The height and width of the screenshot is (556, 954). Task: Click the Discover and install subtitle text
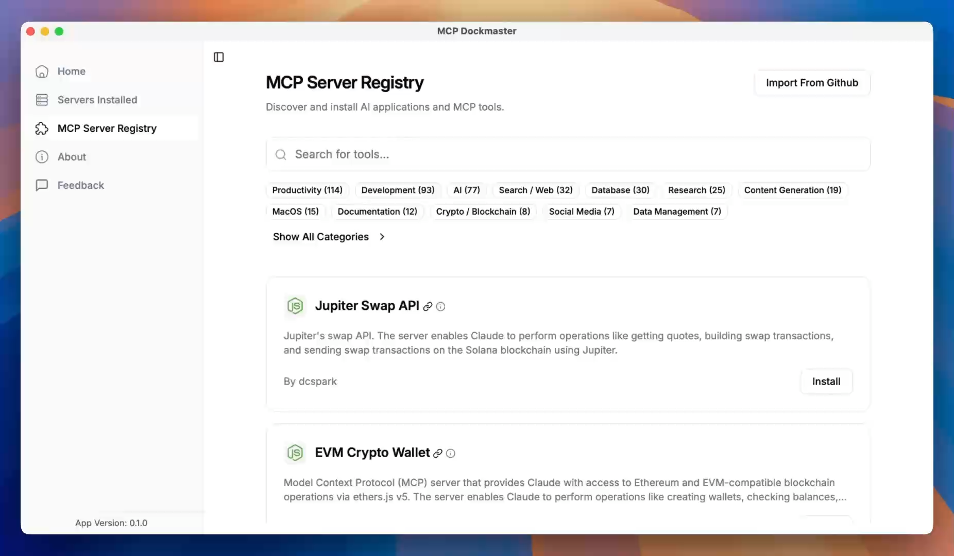point(385,107)
